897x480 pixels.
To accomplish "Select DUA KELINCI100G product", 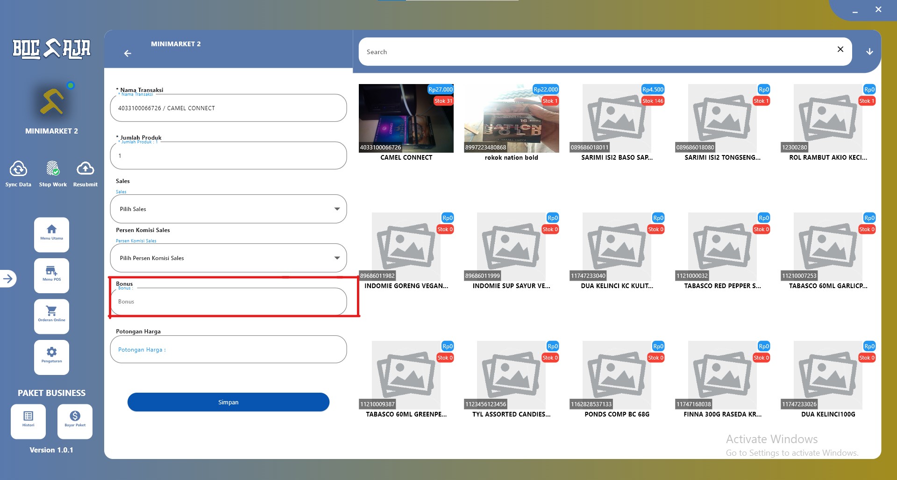I will (828, 375).
